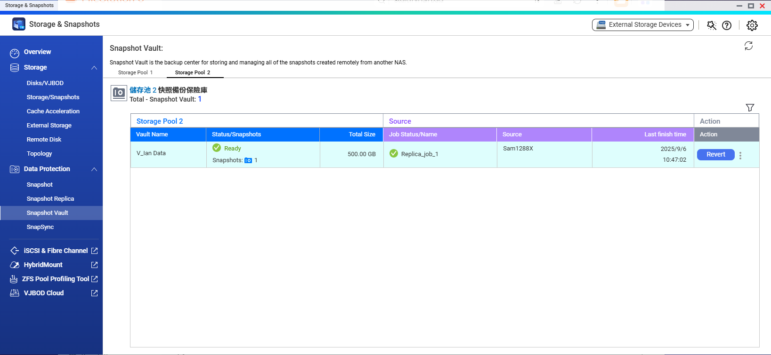771x355 pixels.
Task: Click the tools wrench icon in header
Action: coord(712,25)
